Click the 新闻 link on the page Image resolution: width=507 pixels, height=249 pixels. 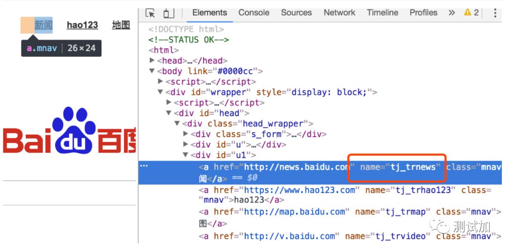44,25
